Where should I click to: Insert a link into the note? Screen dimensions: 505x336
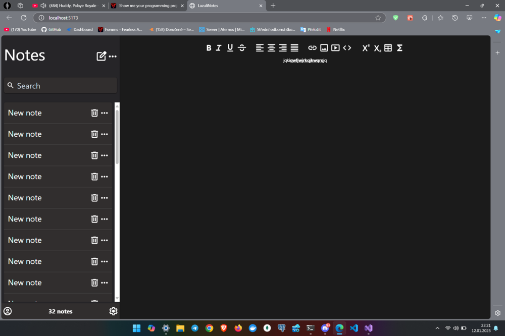point(312,48)
